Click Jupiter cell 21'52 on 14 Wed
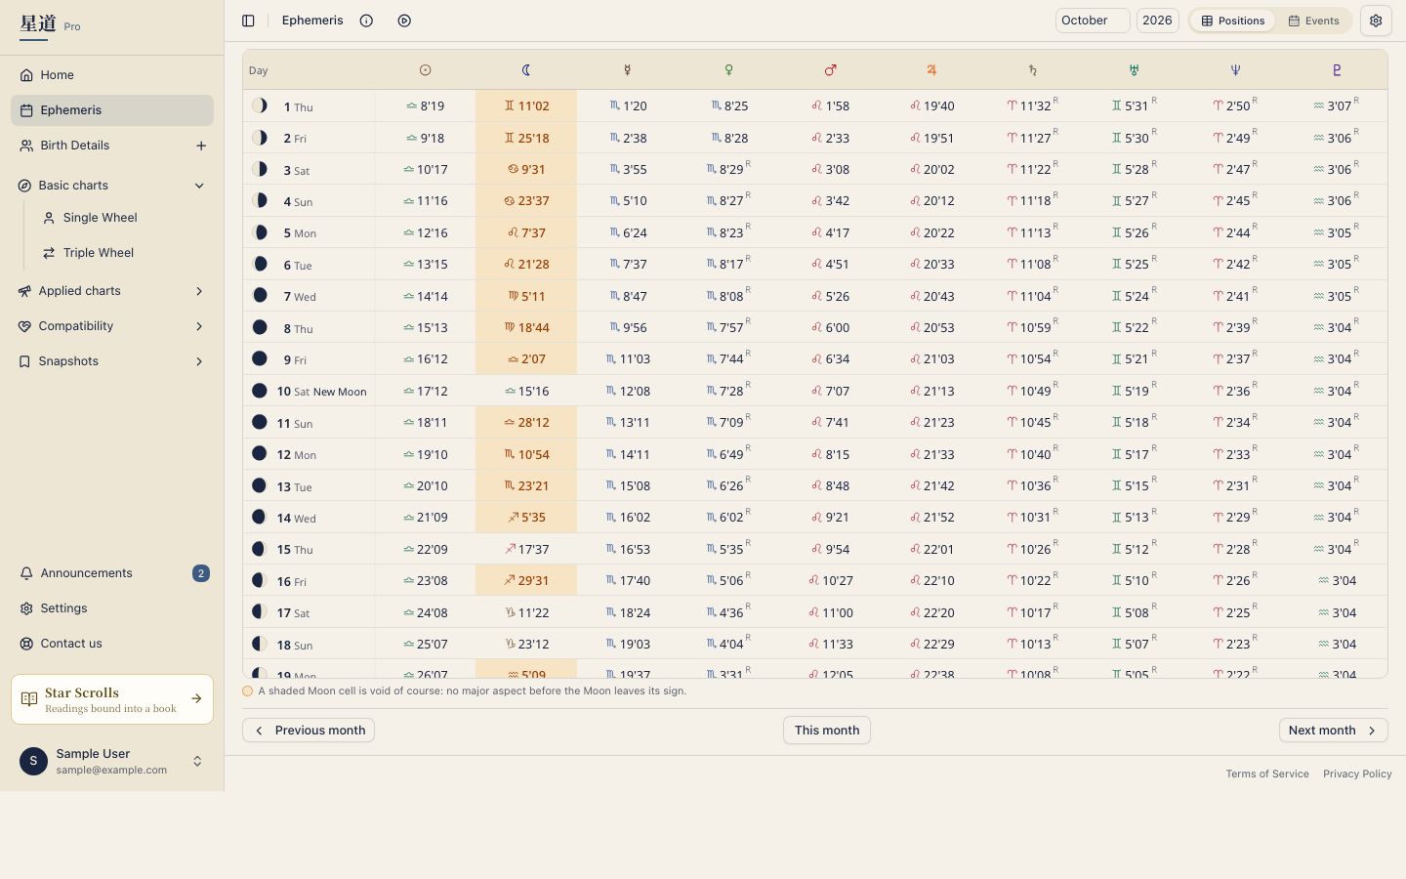 931,517
